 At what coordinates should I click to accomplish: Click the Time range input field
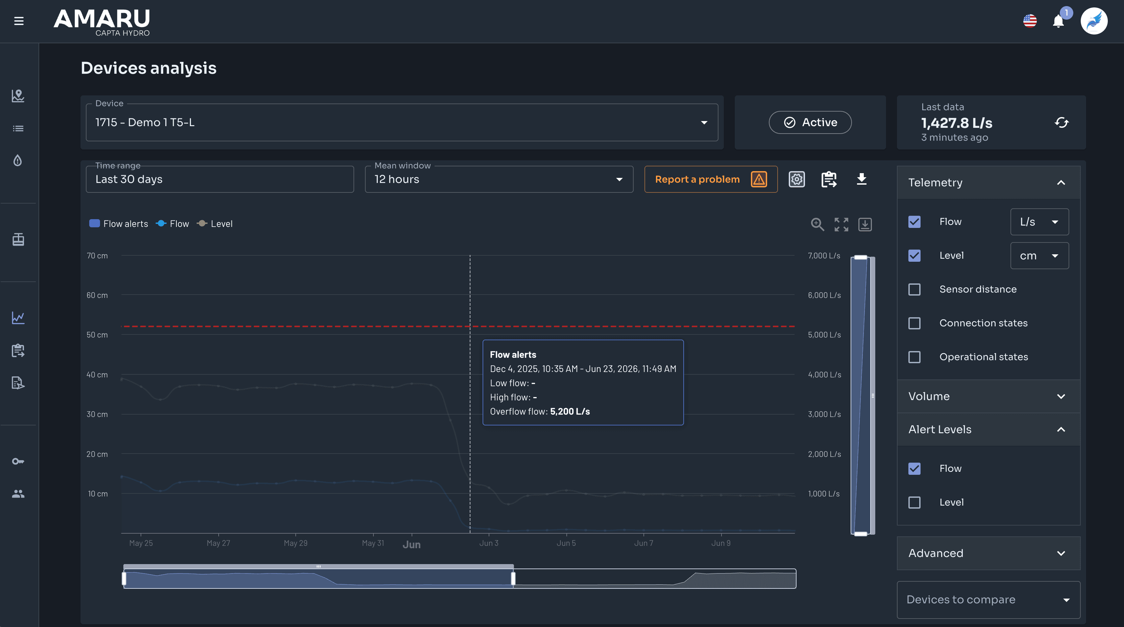point(219,180)
